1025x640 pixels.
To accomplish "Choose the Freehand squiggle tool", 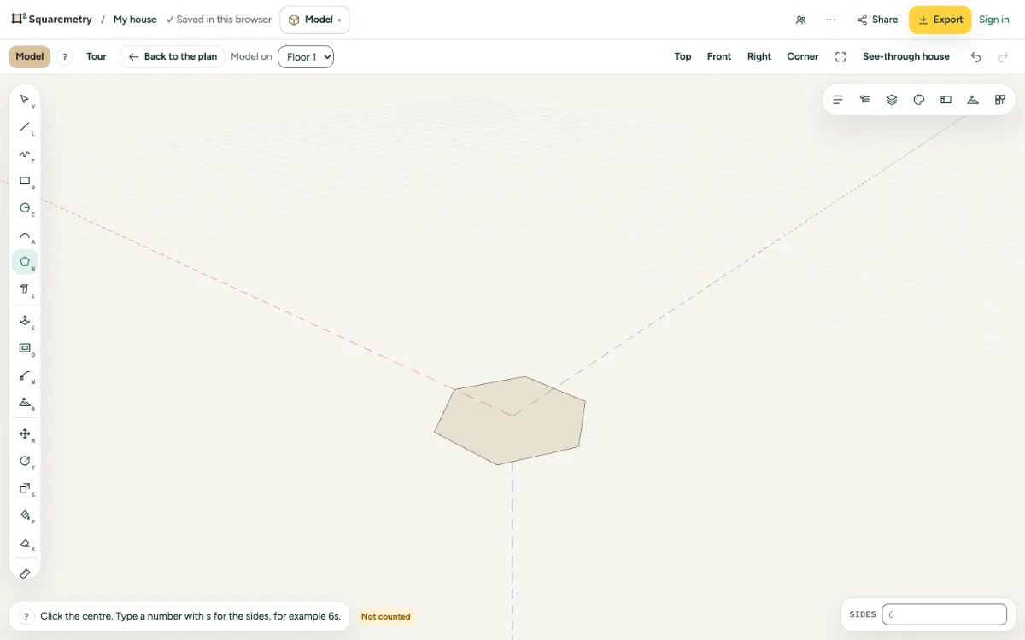I will (x=25, y=154).
